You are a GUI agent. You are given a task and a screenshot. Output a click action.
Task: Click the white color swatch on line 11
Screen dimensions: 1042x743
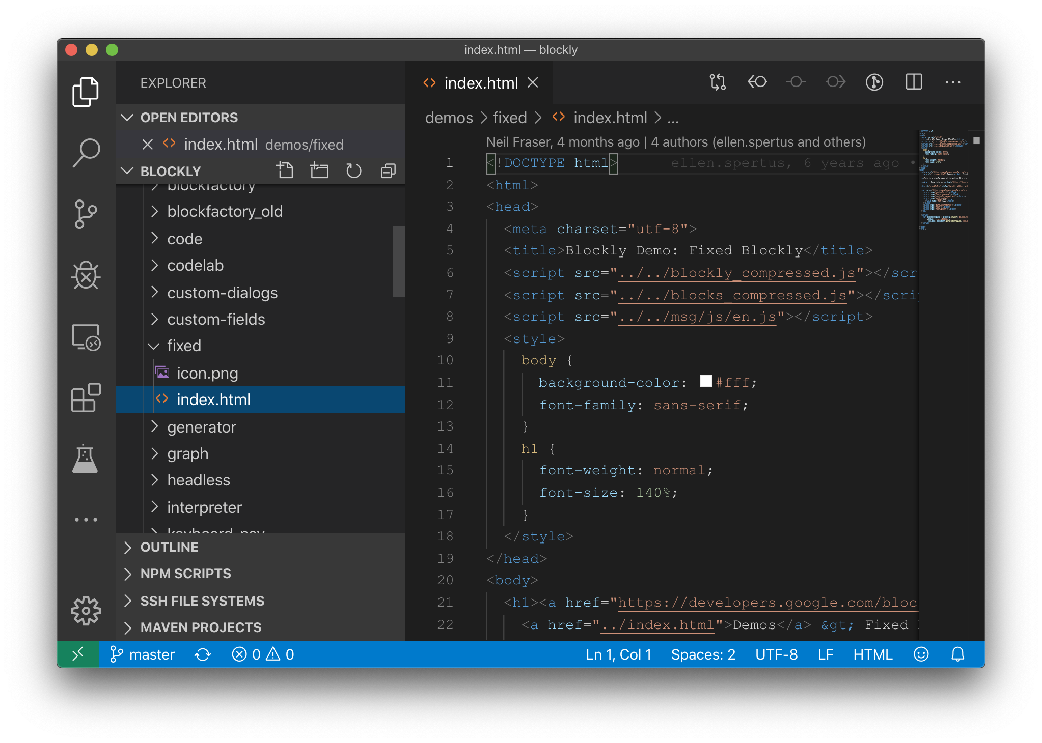705,381
